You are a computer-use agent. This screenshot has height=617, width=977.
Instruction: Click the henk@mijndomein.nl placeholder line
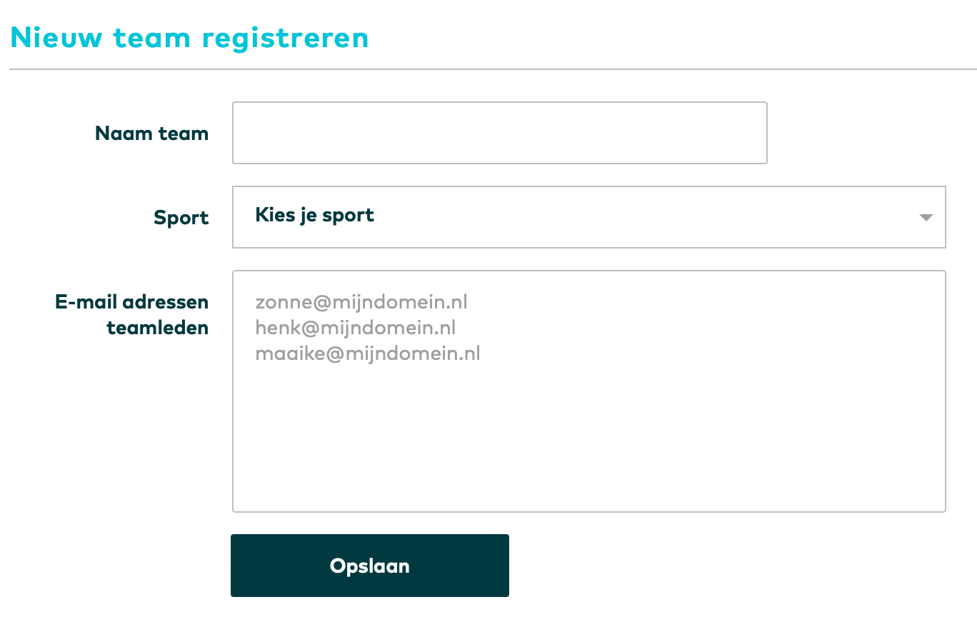(x=356, y=328)
